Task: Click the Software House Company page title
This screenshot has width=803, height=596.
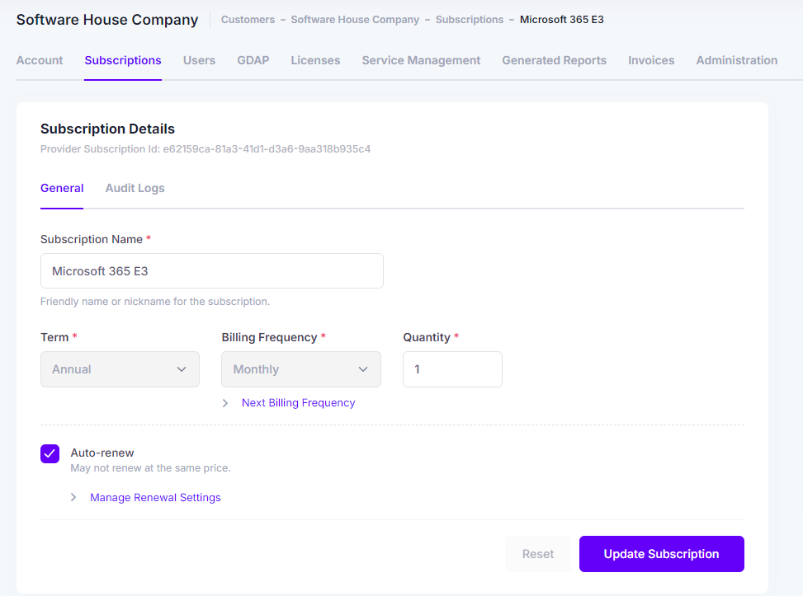Action: point(107,20)
